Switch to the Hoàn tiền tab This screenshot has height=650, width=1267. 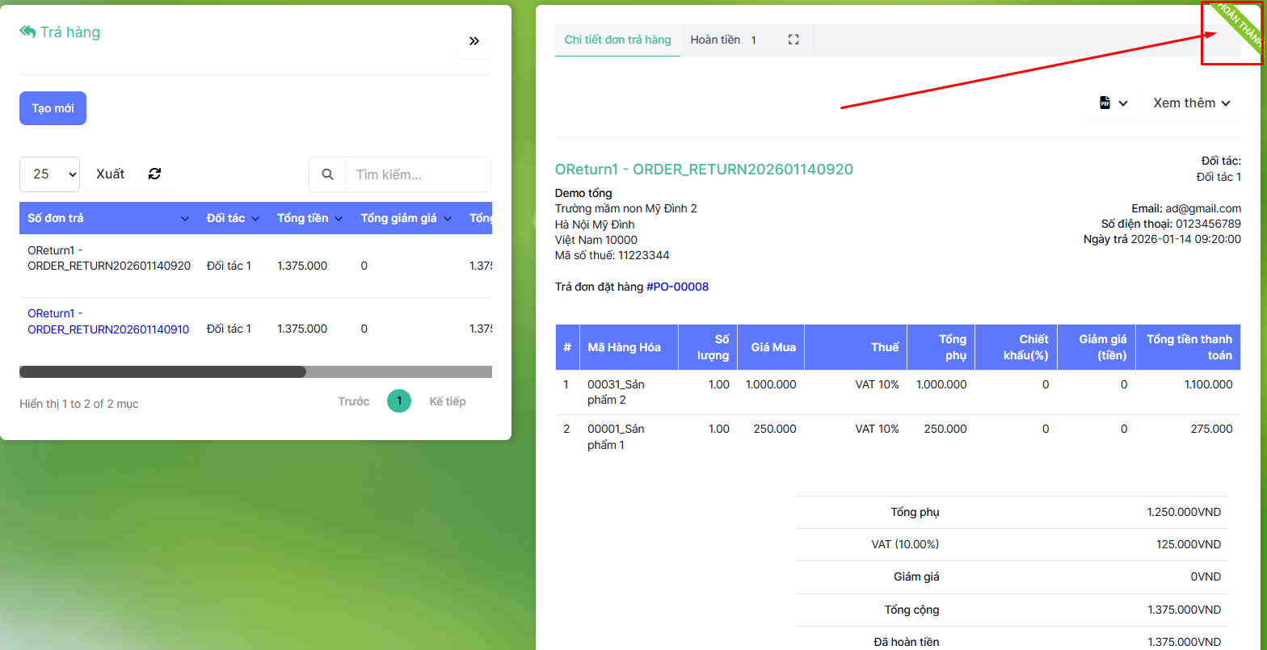tap(715, 40)
